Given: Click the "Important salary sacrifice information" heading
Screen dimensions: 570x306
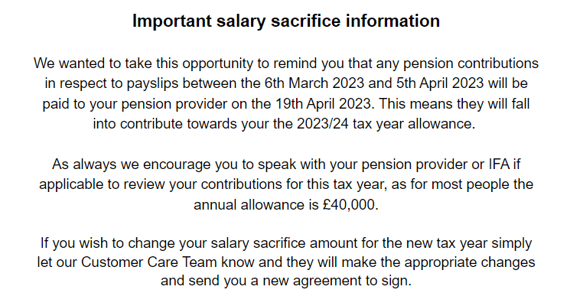Looking at the screenshot, I should [286, 21].
